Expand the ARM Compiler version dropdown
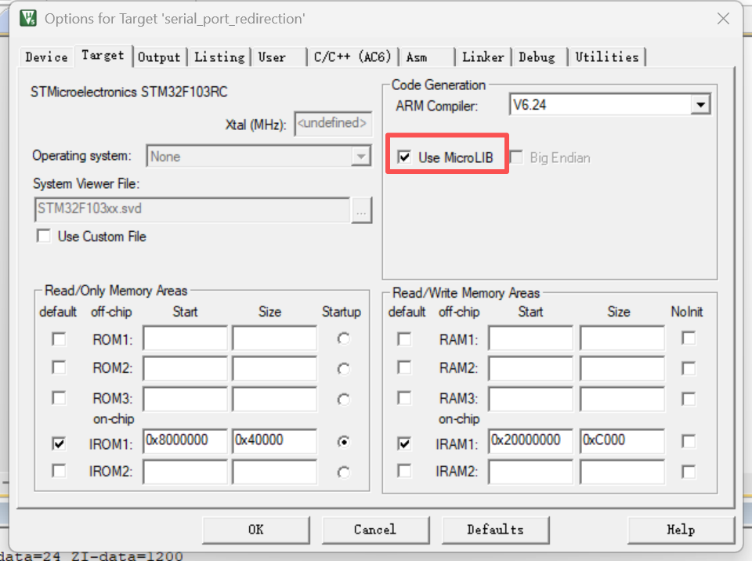The image size is (752, 561). coord(700,105)
